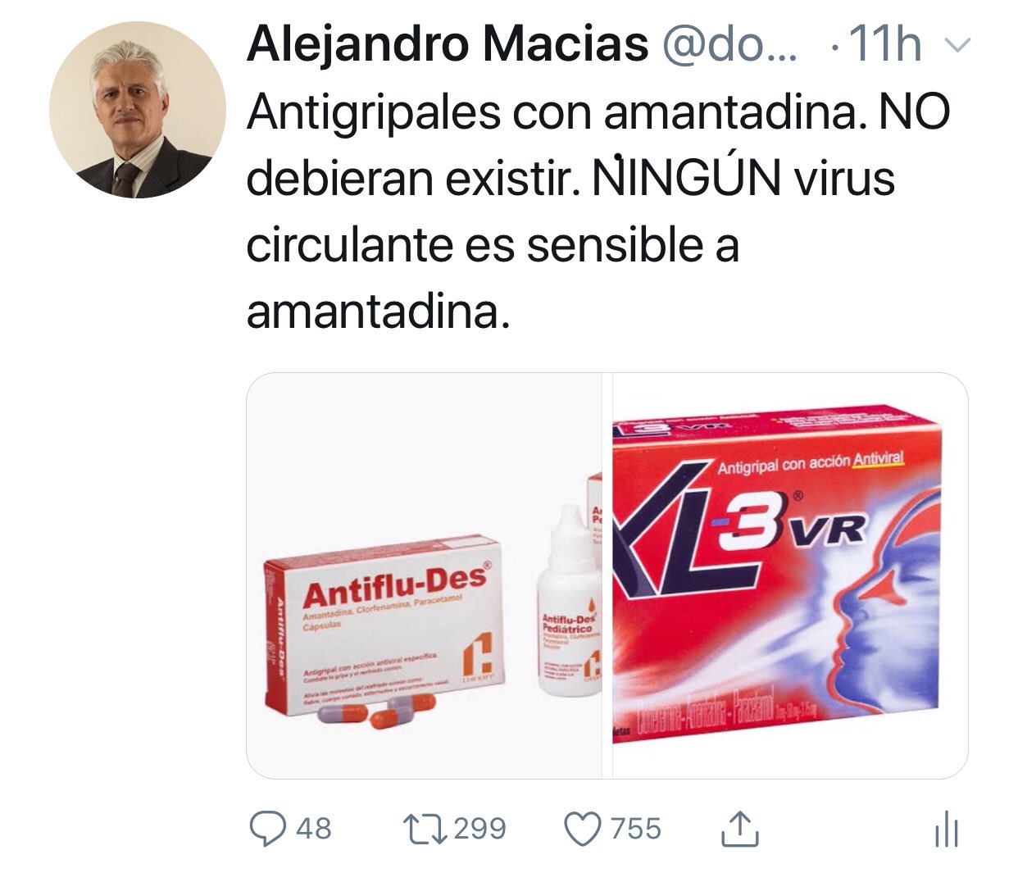Open the share sheet via upload arrow icon
This screenshot has height=873, width=1018.
click(739, 828)
